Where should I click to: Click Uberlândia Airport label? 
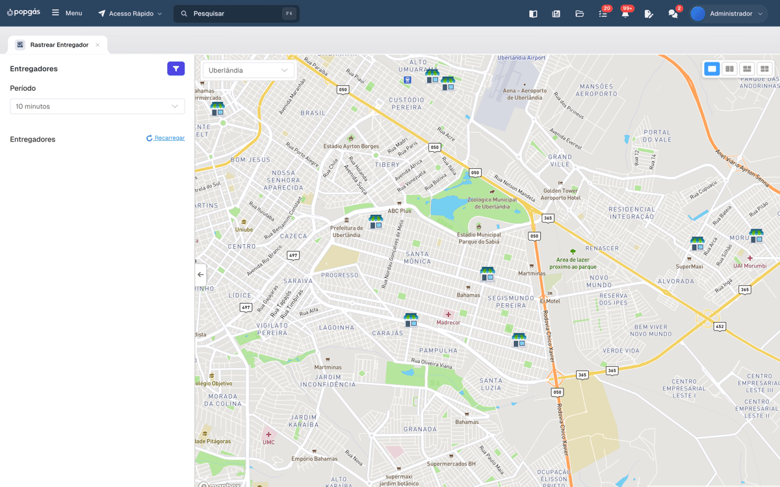pos(521,58)
